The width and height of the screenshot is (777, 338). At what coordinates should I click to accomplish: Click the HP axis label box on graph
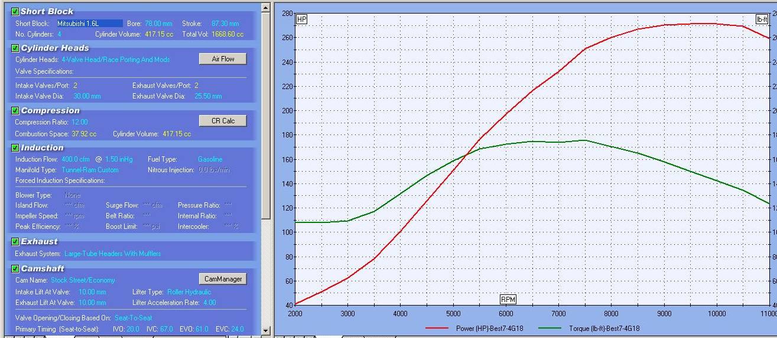pyautogui.click(x=301, y=19)
